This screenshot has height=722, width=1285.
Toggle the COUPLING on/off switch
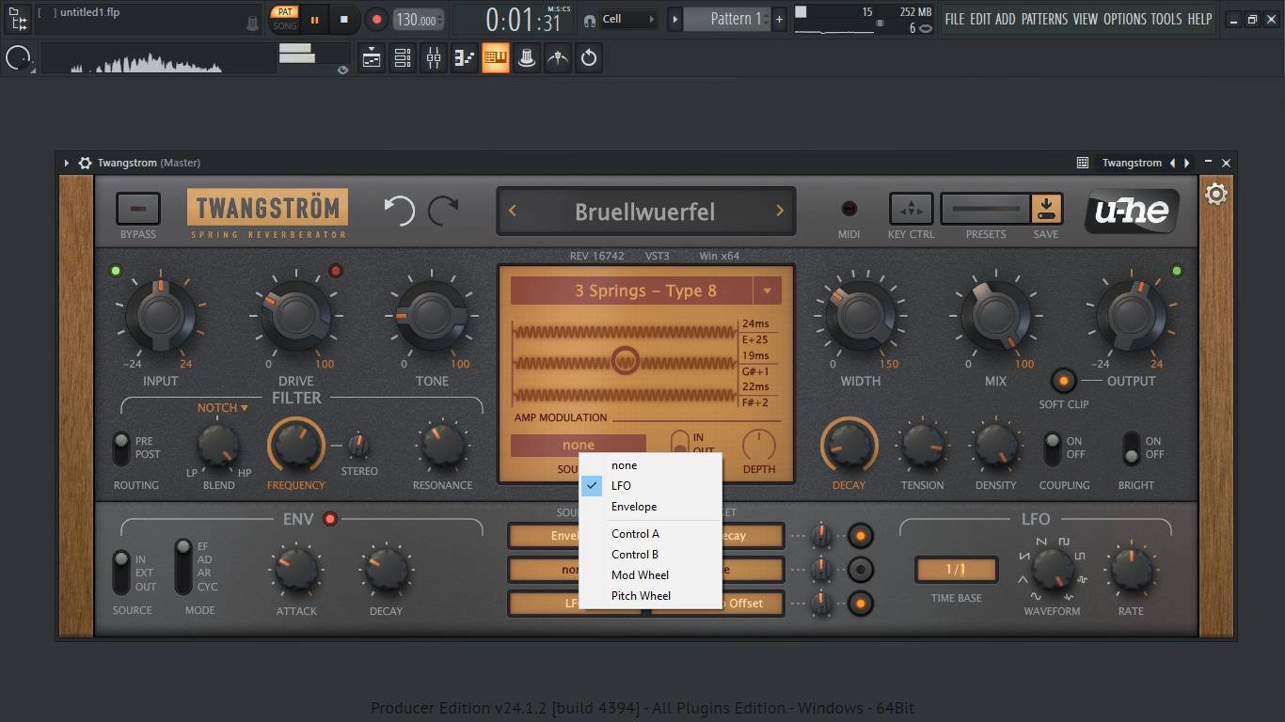pos(1051,448)
